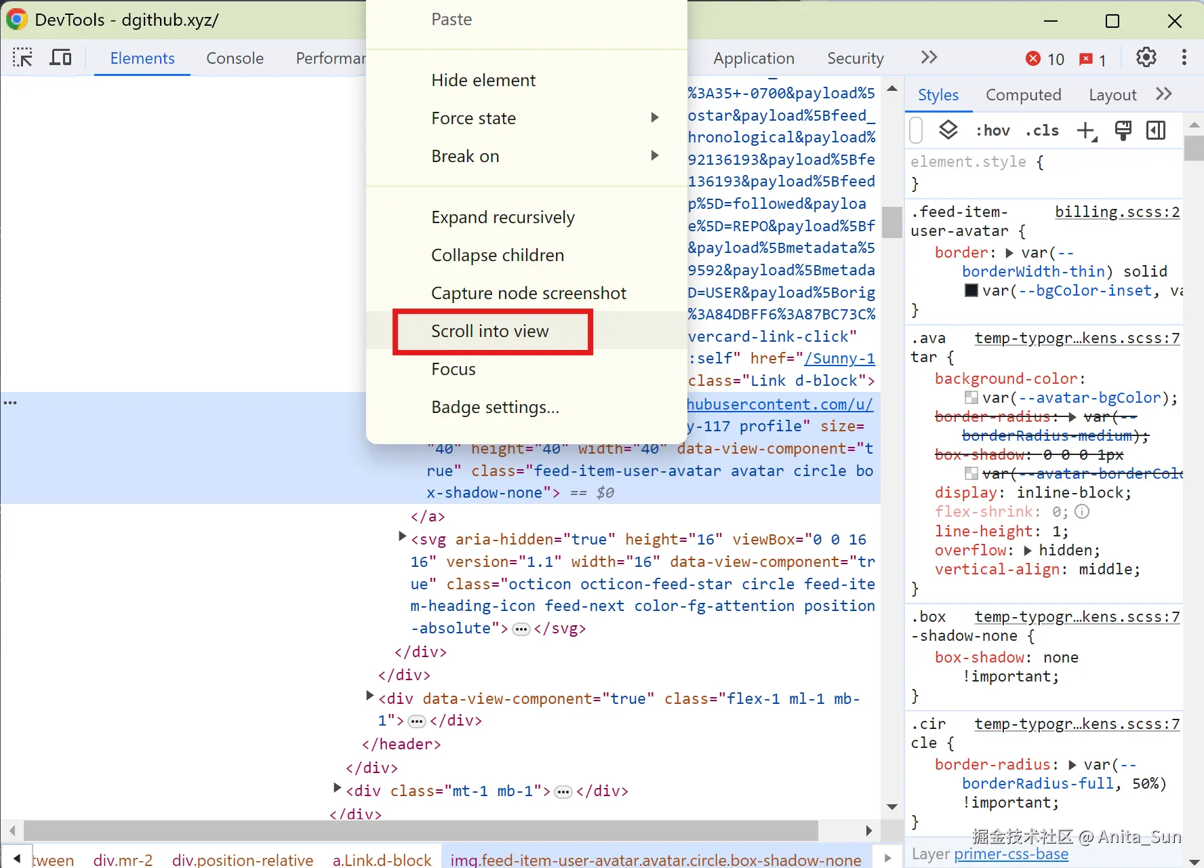Open source link for .box-shadow-none rule

click(x=1077, y=617)
